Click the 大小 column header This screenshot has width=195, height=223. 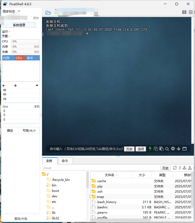coord(142,175)
